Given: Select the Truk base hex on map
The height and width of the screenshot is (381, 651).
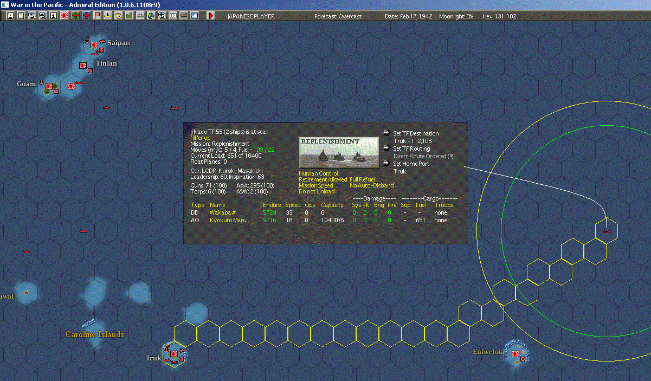Looking at the screenshot, I should coord(174,355).
